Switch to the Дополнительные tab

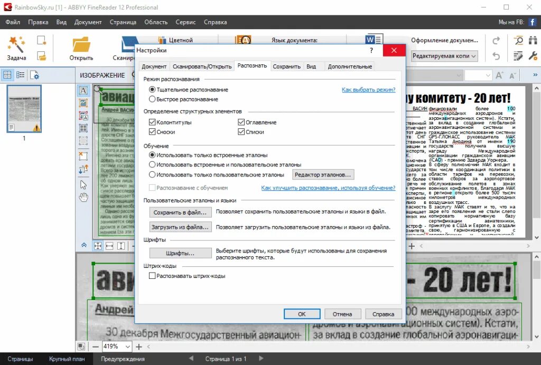point(350,67)
